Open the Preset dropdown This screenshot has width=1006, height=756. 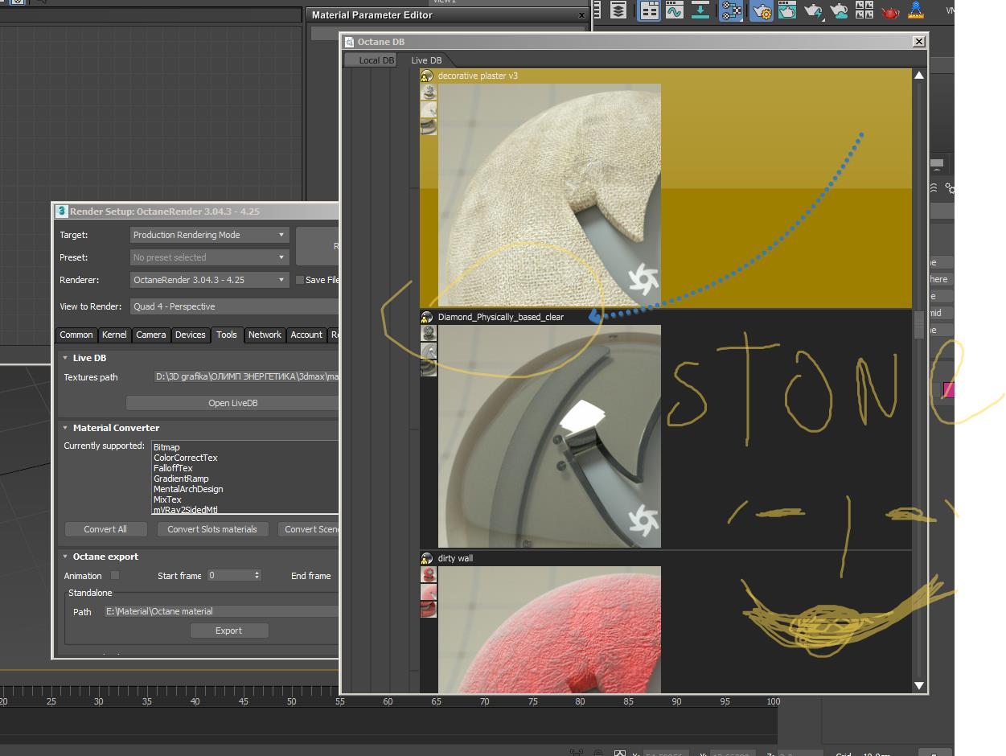click(x=209, y=257)
